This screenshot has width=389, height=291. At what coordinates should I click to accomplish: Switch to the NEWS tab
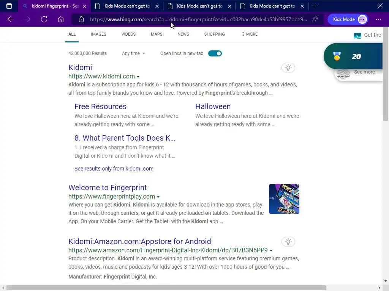pos(183,34)
